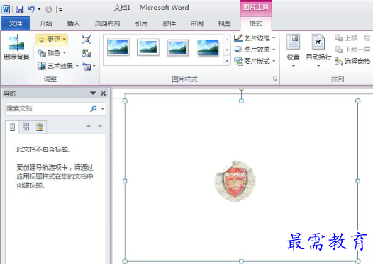Viewport: 373px width, 264px height.
Task: Click the Reset Picture icon
Action: tap(87, 66)
